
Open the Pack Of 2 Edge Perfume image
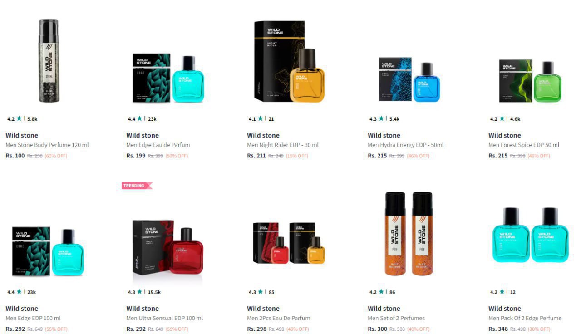(530, 235)
